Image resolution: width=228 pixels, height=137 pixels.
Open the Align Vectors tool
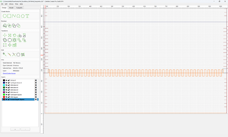(15, 40)
